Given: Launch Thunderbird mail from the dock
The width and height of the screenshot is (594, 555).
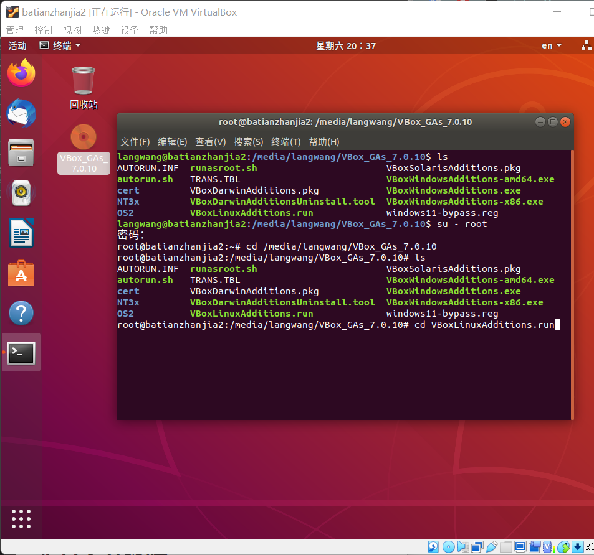Looking at the screenshot, I should (x=21, y=113).
